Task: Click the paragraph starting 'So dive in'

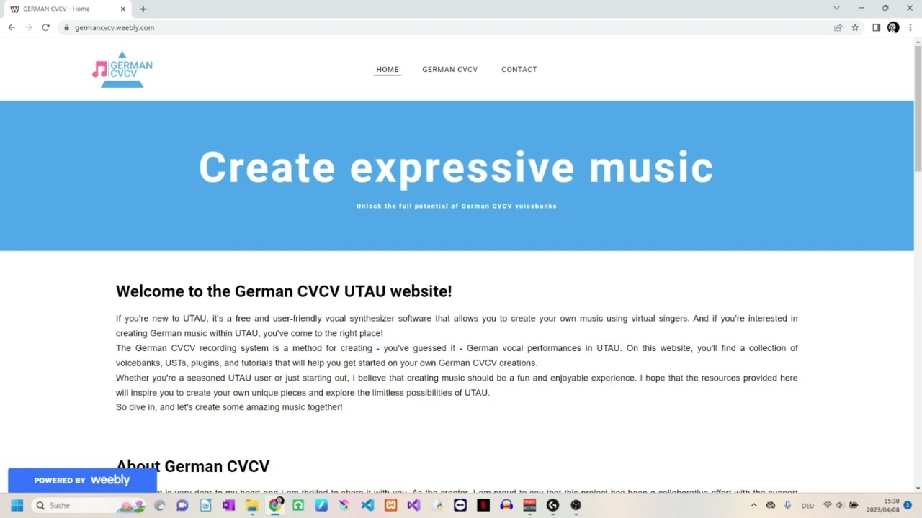Action: pos(229,407)
